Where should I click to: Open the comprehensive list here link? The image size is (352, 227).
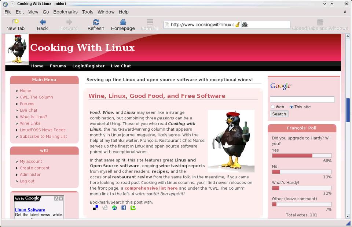pos(151,188)
